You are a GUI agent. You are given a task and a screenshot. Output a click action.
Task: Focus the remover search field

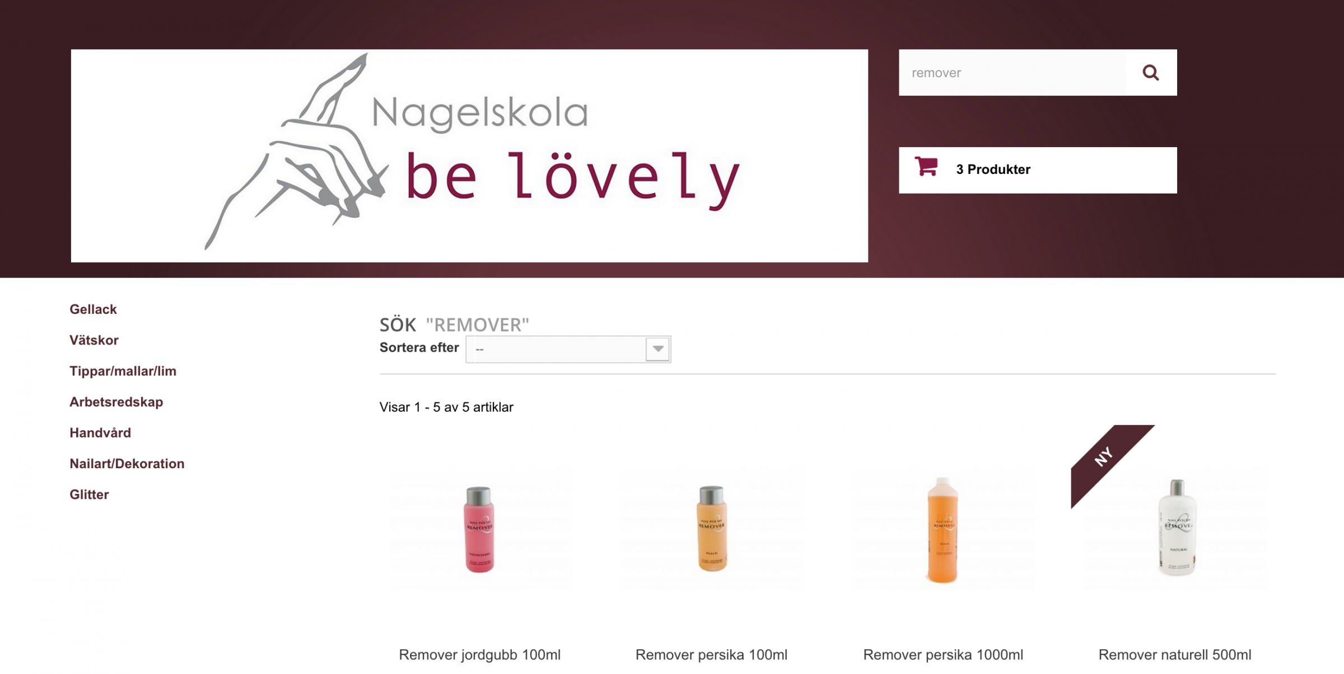[1012, 73]
